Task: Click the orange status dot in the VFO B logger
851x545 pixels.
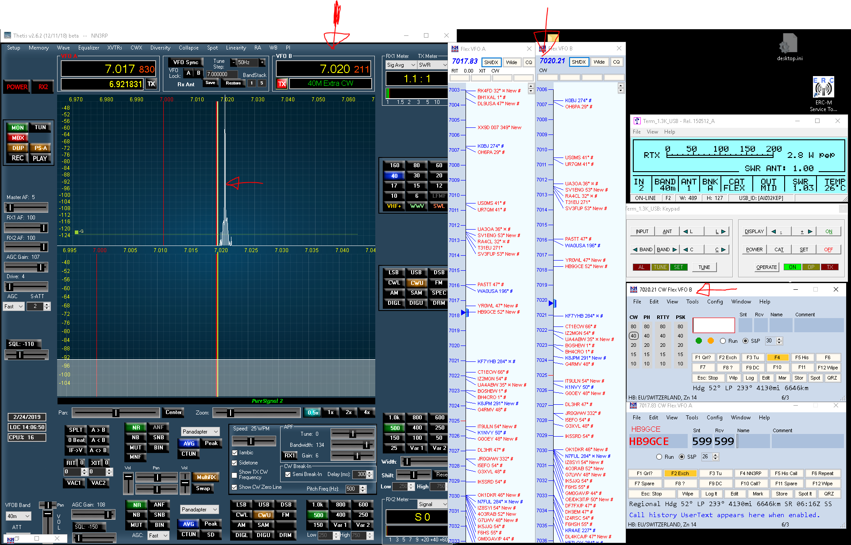Action: click(x=711, y=341)
